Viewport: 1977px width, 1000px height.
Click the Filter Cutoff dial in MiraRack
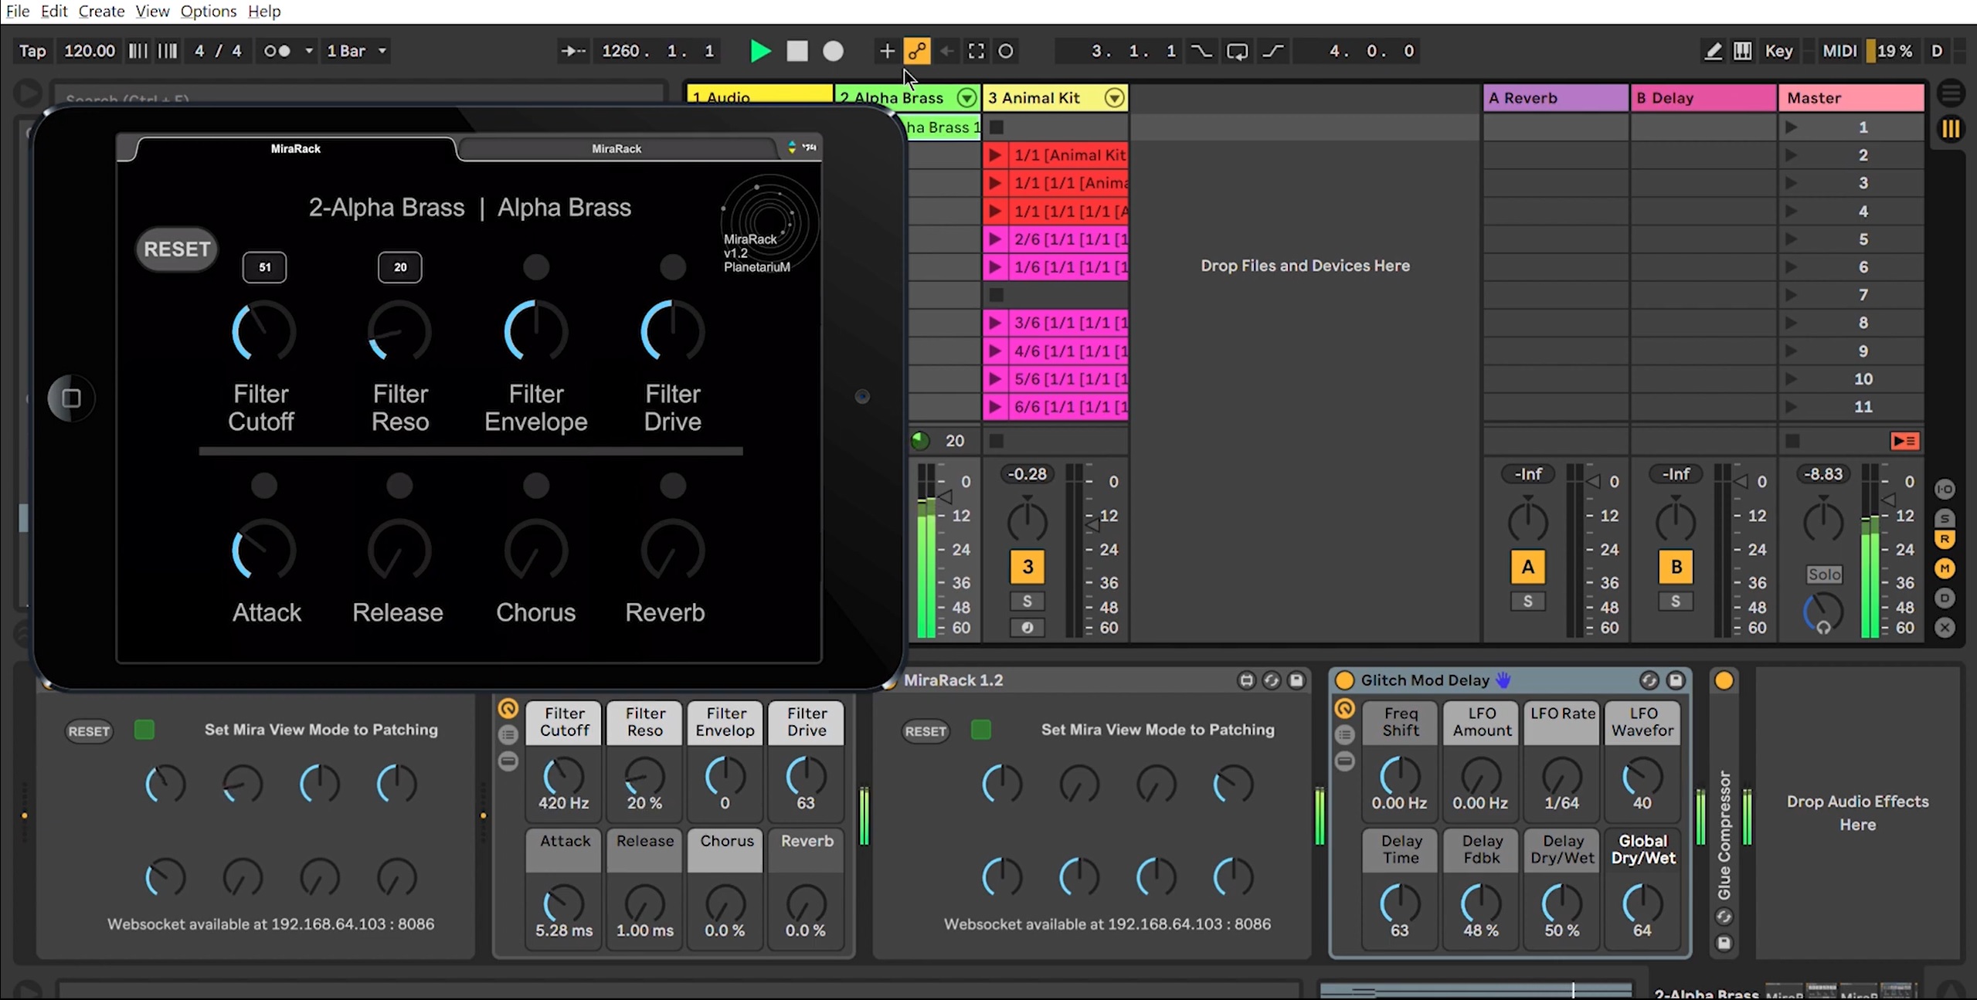pyautogui.click(x=263, y=331)
